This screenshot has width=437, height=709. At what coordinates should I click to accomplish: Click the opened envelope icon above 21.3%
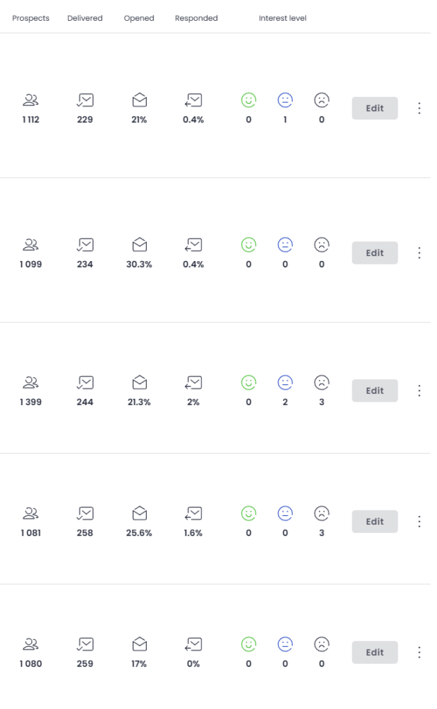[140, 382]
